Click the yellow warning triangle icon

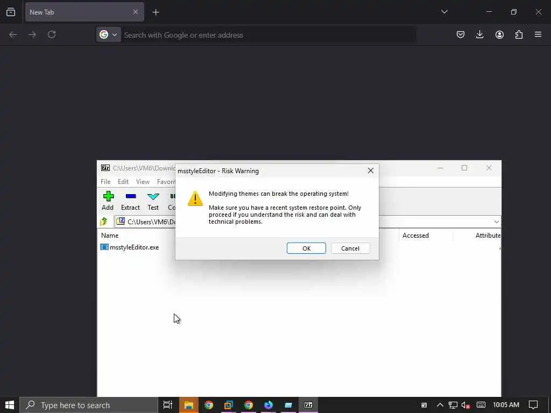coord(195,198)
